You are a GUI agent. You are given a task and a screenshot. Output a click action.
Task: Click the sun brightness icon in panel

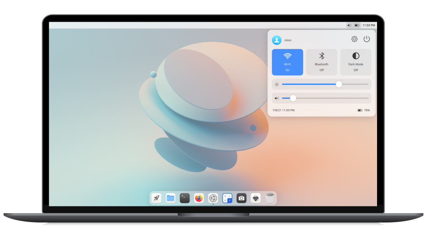click(277, 84)
